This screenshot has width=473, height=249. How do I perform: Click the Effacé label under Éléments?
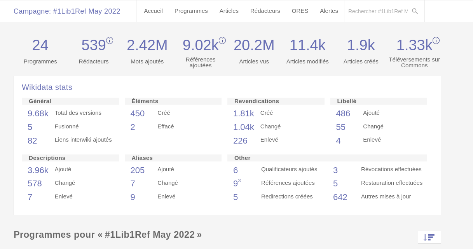click(166, 126)
